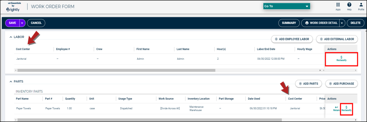
Task: Open the Profile user icon
Action: [x=361, y=7]
